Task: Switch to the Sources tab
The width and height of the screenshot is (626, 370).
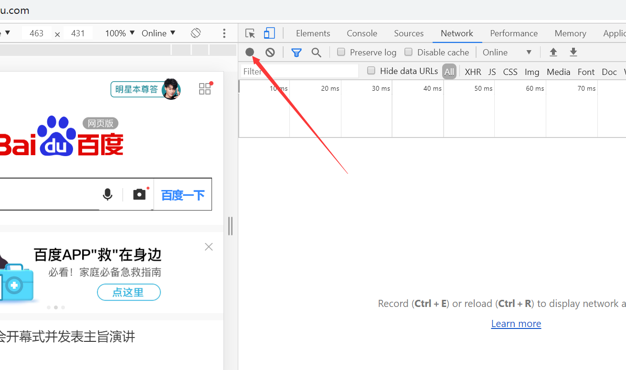Action: pyautogui.click(x=409, y=33)
